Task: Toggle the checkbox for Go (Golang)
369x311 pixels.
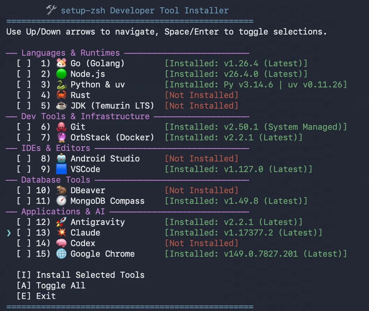Action: tap(24, 63)
